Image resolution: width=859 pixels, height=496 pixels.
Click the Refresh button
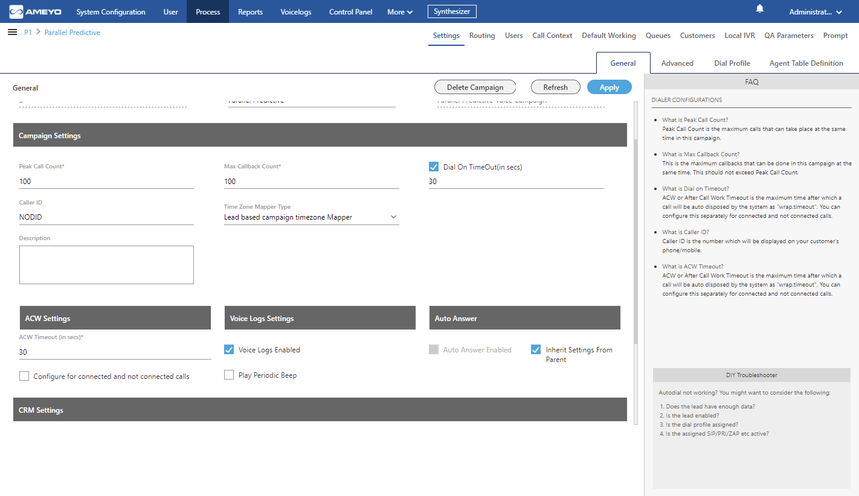[x=556, y=87]
